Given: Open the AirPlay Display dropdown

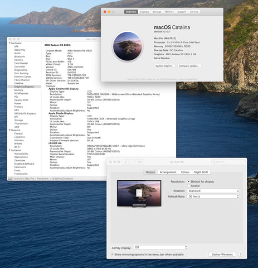Looking at the screenshot, I should click(x=160, y=247).
